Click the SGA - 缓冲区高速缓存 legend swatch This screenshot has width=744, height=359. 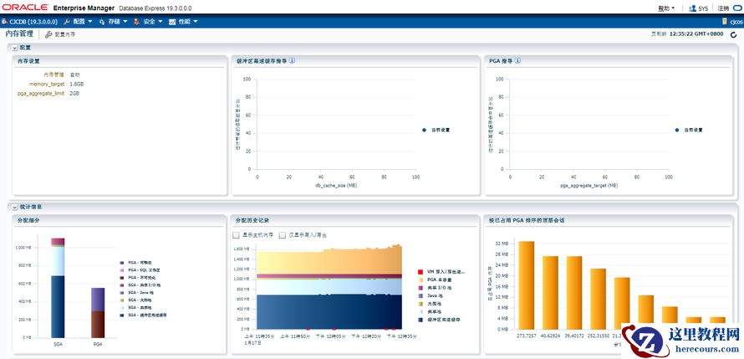[122, 315]
